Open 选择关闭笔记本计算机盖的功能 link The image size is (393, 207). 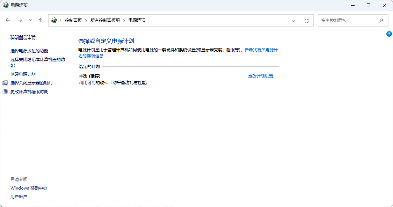(37, 60)
